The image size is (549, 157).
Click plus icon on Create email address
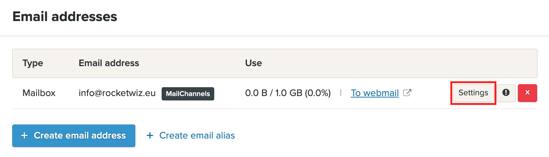[24, 136]
